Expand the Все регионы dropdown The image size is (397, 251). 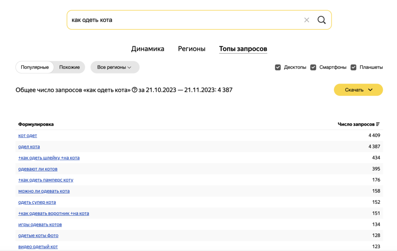pos(115,67)
